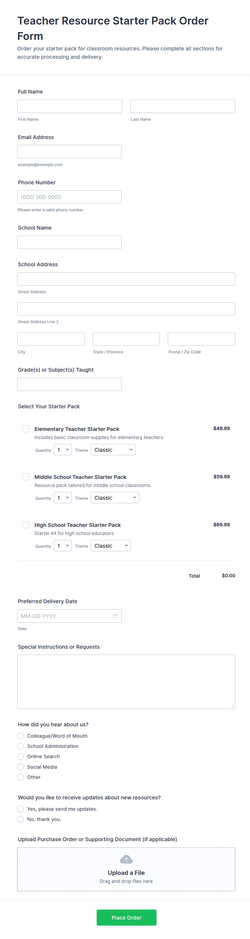This screenshot has width=250, height=939.
Task: Tick the Middle School Teacher Starter Pack checkbox
Action: tap(26, 477)
